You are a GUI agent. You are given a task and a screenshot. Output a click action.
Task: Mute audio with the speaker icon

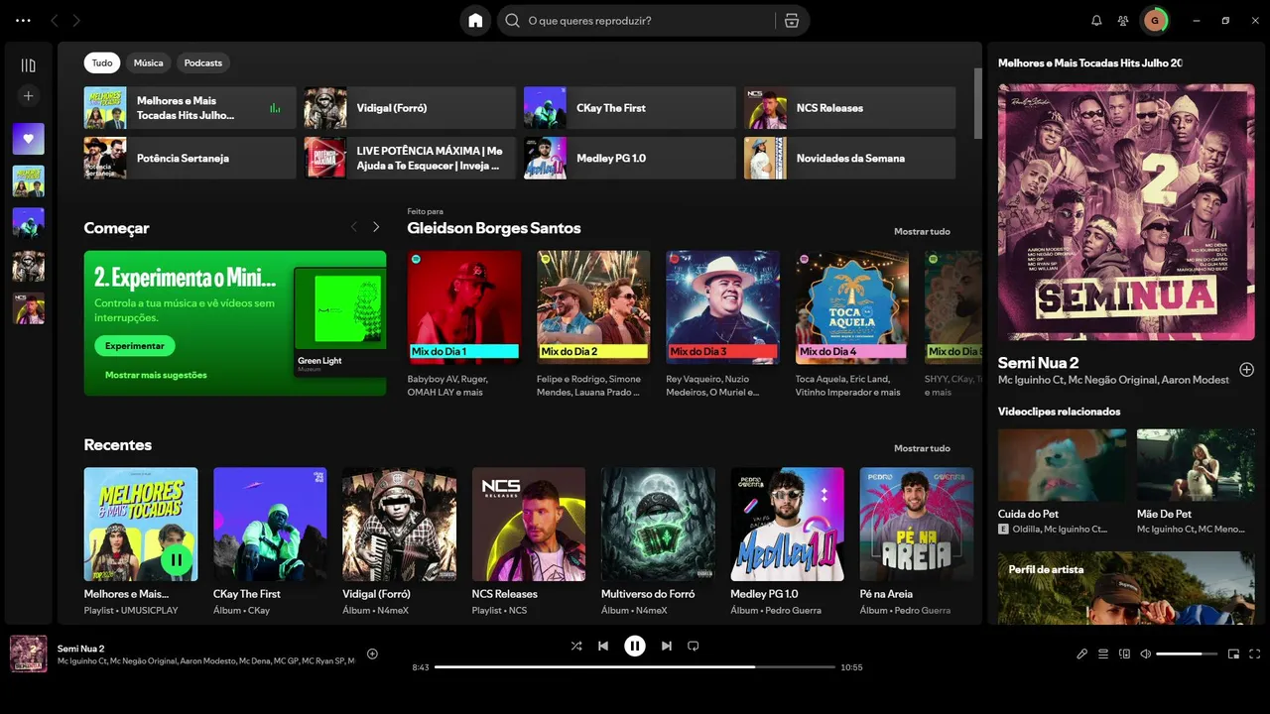click(x=1145, y=654)
